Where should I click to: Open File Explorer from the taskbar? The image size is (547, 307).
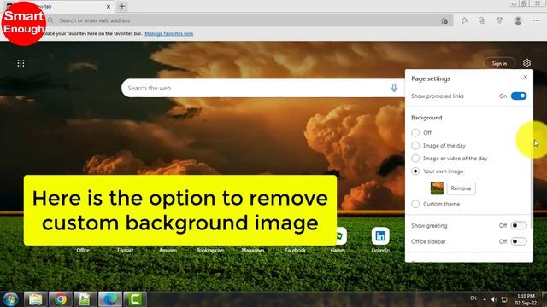35,299
